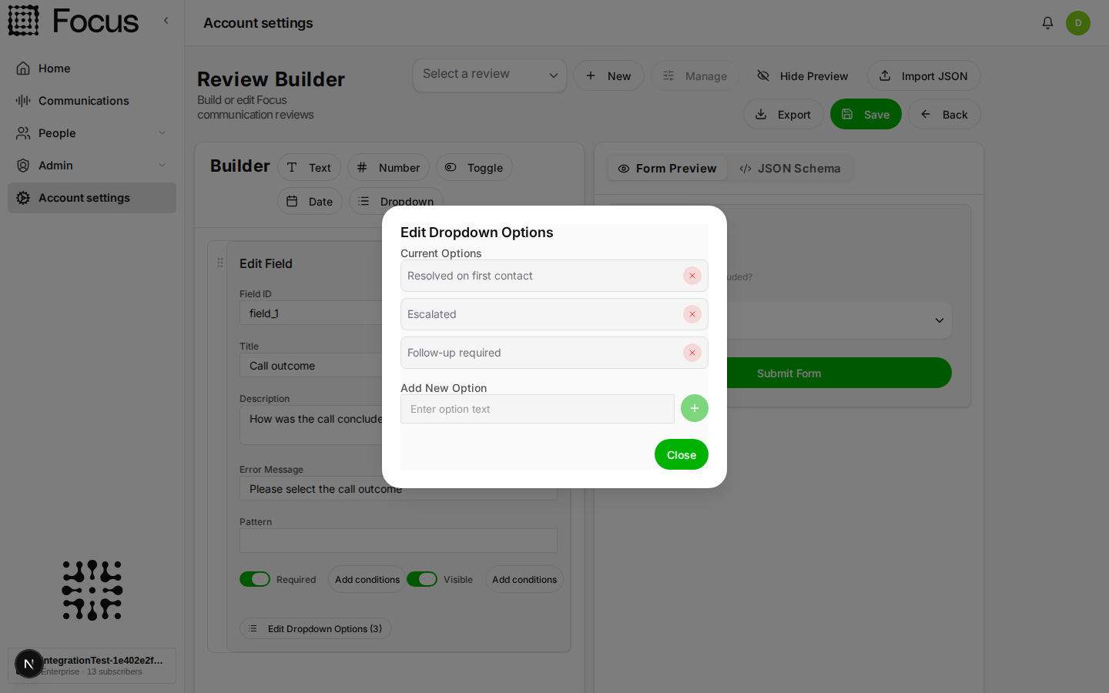The height and width of the screenshot is (693, 1109).
Task: Open the user avatar menu
Action: [x=1078, y=23]
